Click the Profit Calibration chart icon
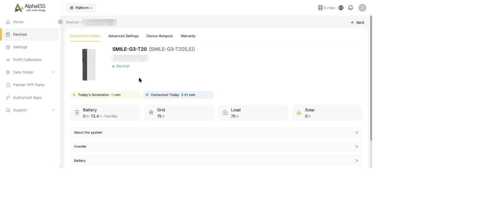Viewport: 496px width, 224px height. pyautogui.click(x=8, y=60)
